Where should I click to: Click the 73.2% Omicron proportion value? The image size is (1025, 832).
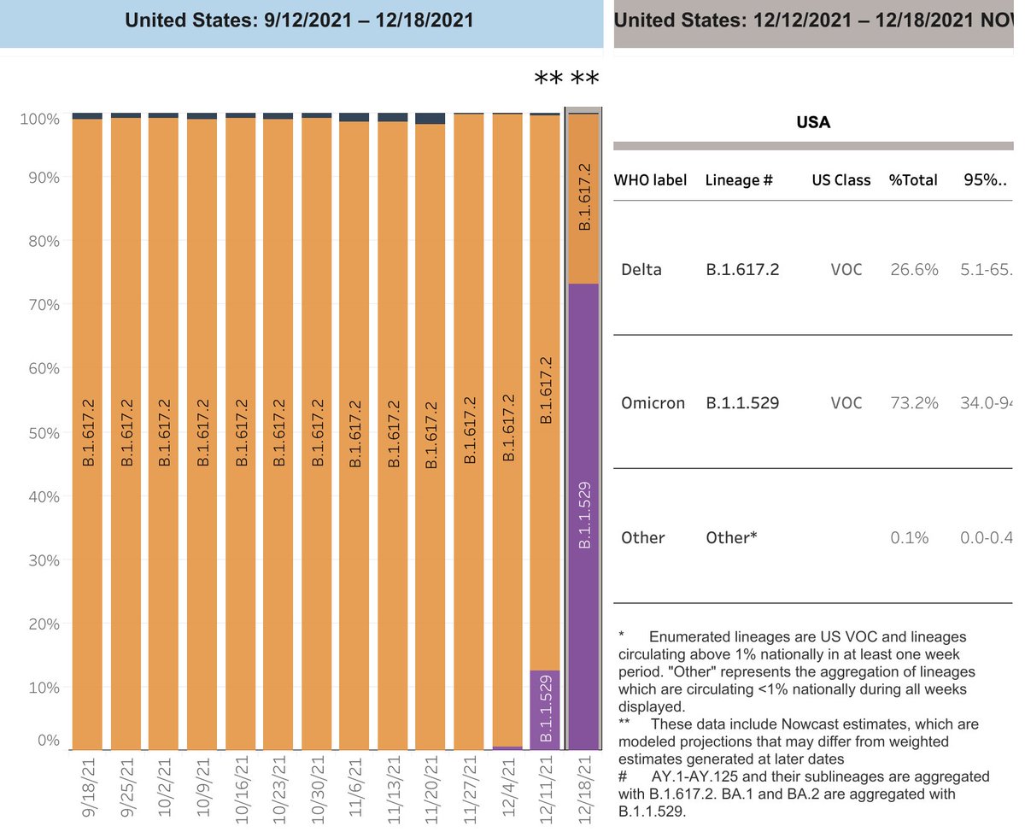click(913, 402)
